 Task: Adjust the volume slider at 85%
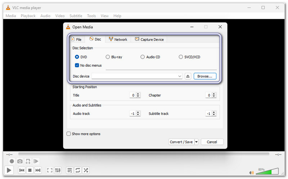tap(267, 171)
